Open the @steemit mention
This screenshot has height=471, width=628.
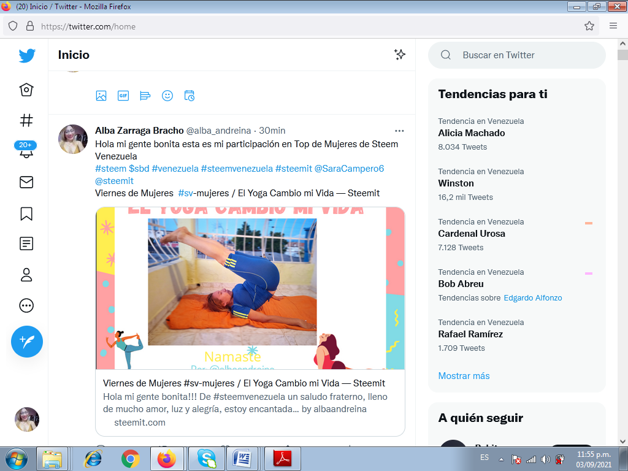tap(114, 181)
